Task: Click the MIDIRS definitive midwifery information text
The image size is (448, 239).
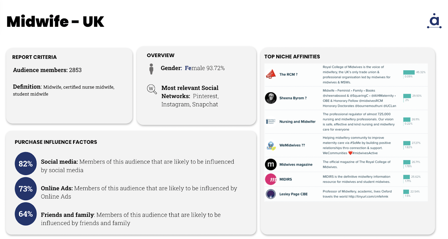Action: point(356,179)
